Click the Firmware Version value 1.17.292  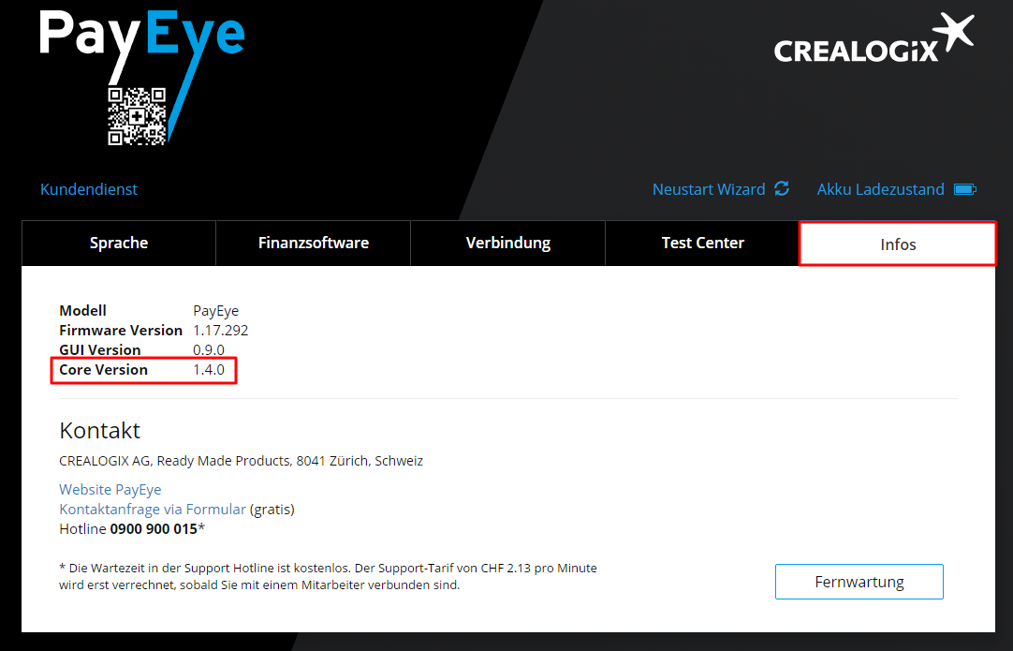pos(220,331)
